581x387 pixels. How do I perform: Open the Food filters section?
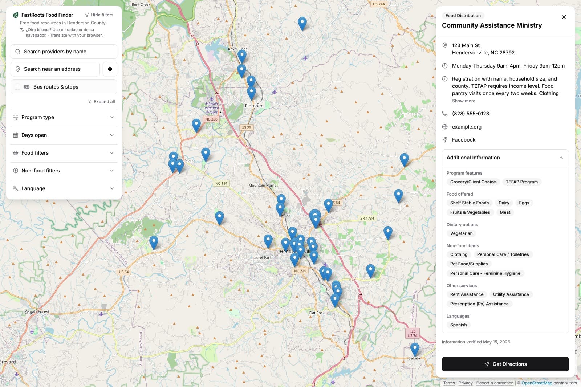click(64, 153)
